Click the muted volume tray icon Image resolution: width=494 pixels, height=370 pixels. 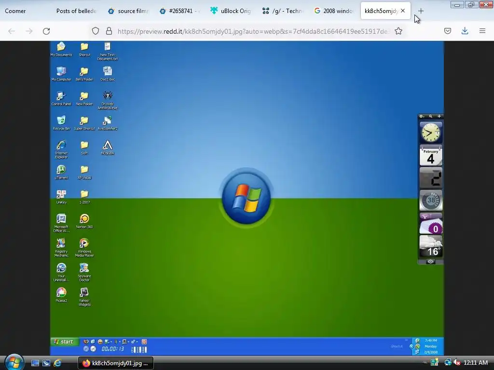click(456, 363)
